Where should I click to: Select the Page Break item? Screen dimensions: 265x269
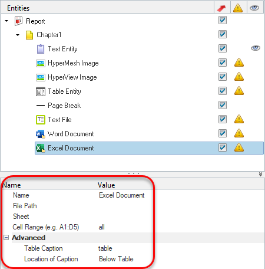(x=64, y=106)
